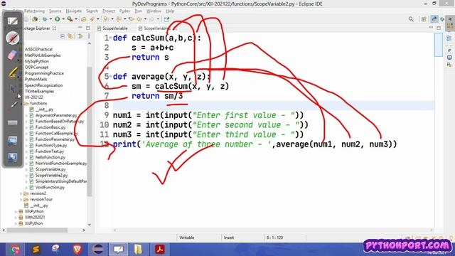Click the Back navigation arrow in toolbar
Screen dimensions: 455x256
(139, 19)
